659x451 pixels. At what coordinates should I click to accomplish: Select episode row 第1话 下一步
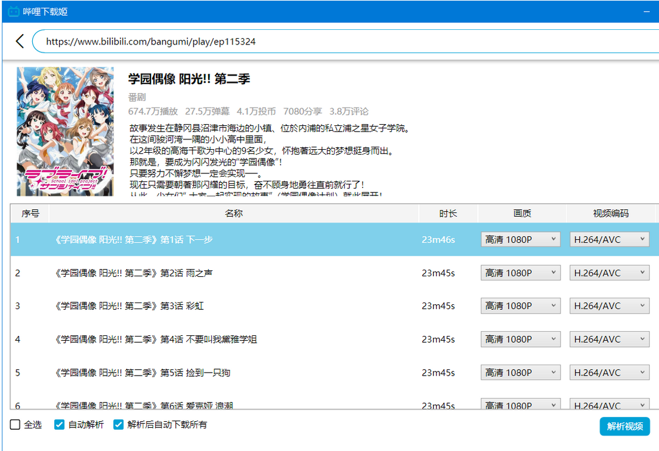[x=335, y=240]
